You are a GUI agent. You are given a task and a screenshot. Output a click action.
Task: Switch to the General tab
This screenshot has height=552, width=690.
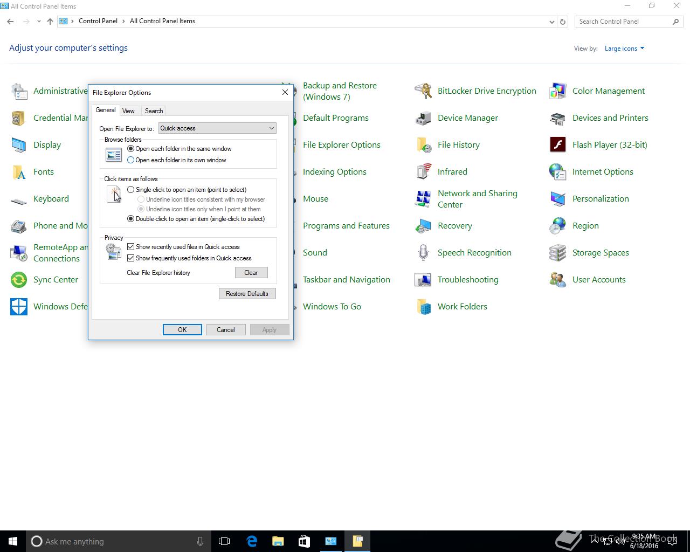[x=106, y=110]
